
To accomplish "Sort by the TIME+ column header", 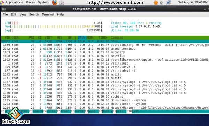I will [103, 37].
